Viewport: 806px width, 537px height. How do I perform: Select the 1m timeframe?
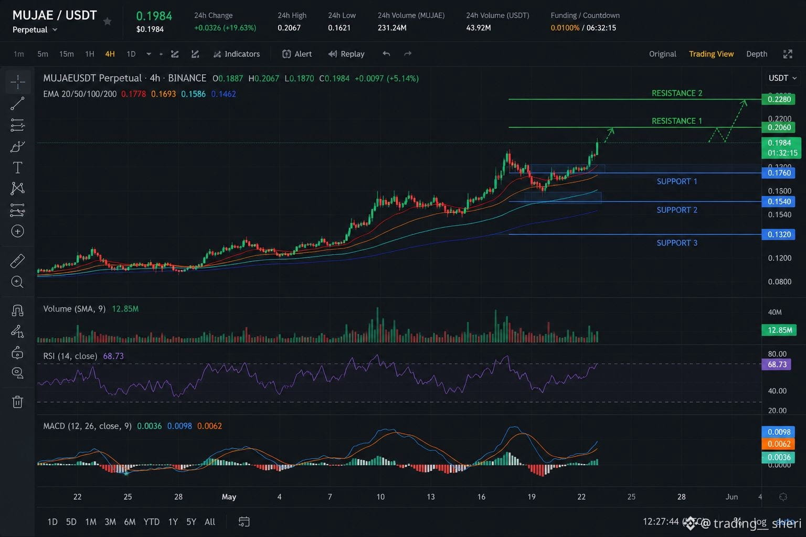pyautogui.click(x=19, y=54)
